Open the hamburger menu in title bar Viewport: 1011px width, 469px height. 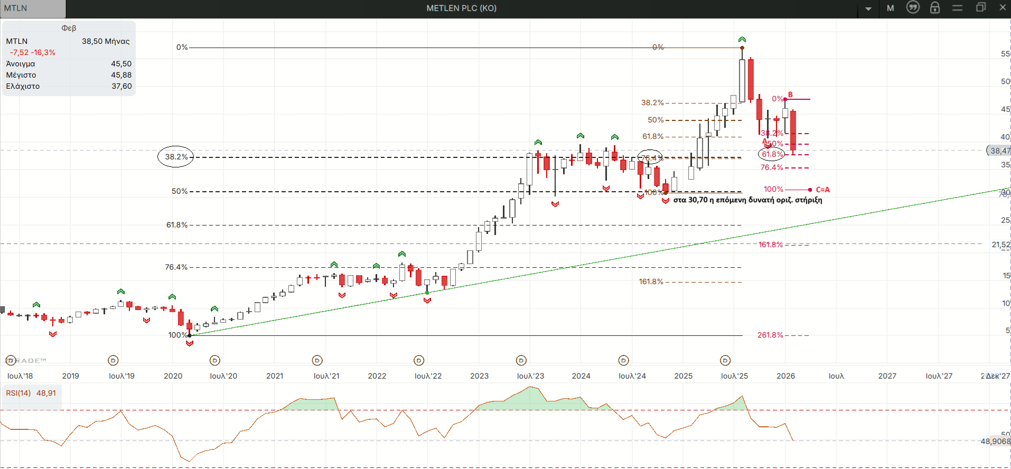[957, 8]
